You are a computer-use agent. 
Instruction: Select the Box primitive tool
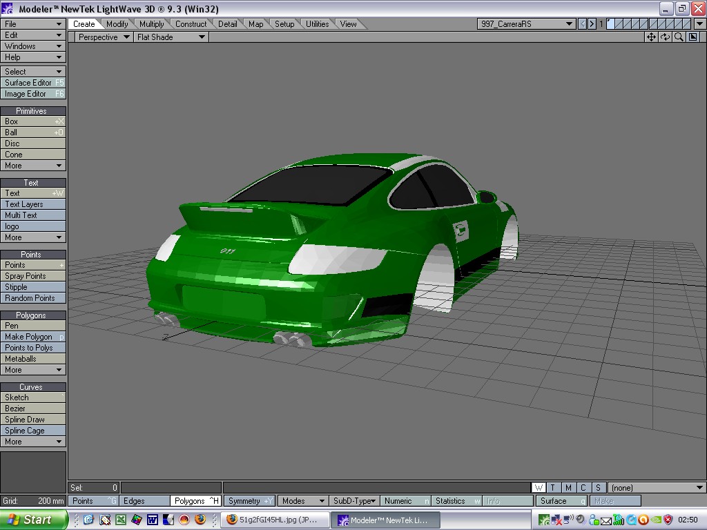(33, 121)
